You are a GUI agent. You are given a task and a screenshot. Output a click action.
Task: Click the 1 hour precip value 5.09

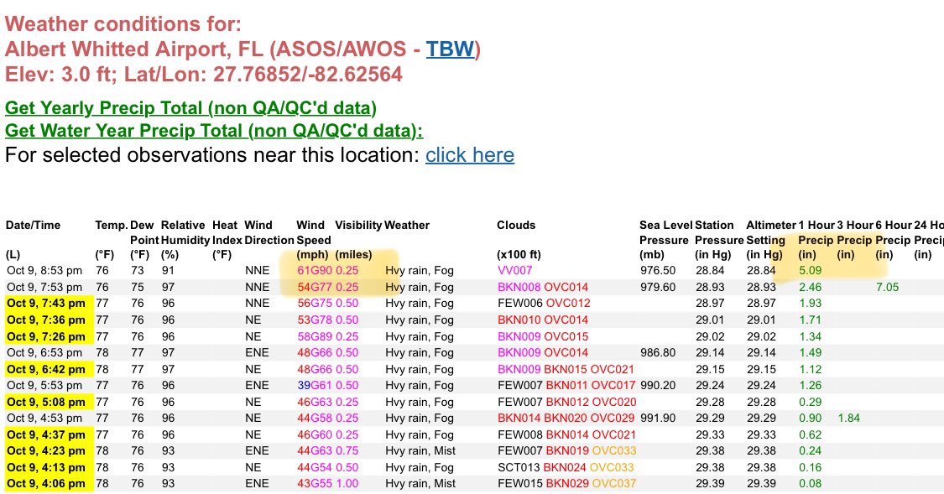(x=811, y=271)
